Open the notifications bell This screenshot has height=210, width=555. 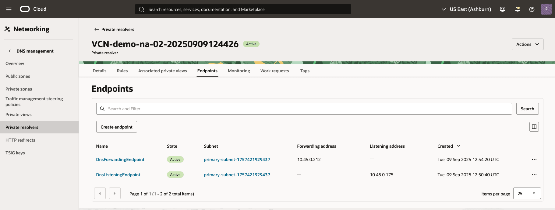(517, 9)
